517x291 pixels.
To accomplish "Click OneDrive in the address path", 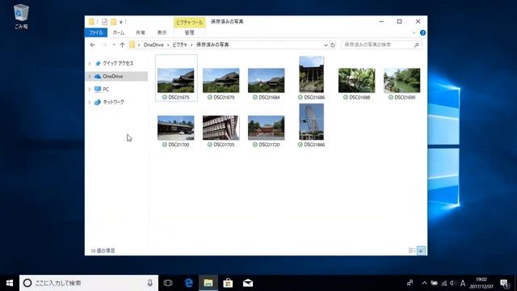I will pyautogui.click(x=153, y=45).
